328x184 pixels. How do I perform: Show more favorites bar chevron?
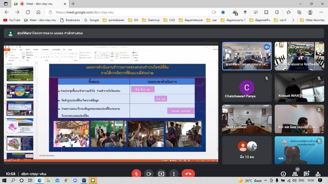point(293,20)
